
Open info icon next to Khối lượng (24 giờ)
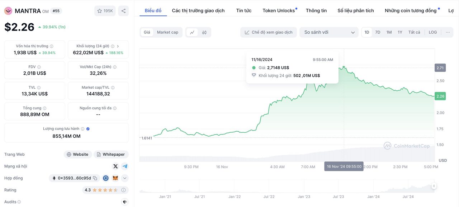click(113, 46)
